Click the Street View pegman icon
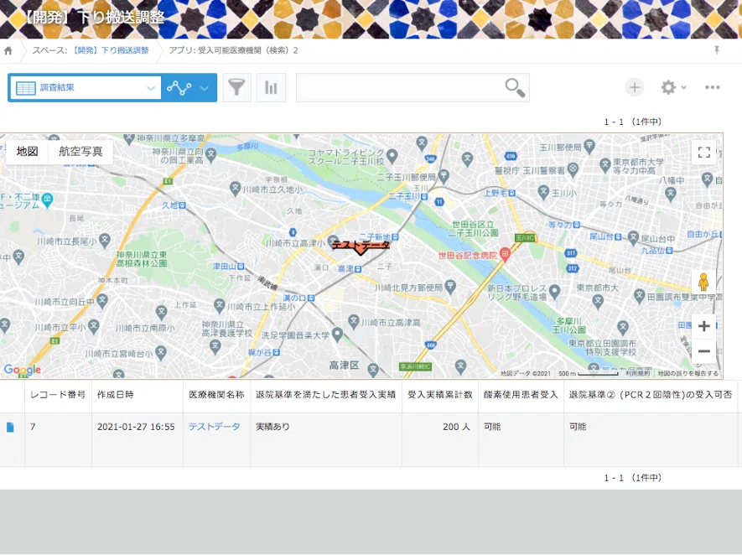Viewport: 742px width, 555px height. coord(703,283)
